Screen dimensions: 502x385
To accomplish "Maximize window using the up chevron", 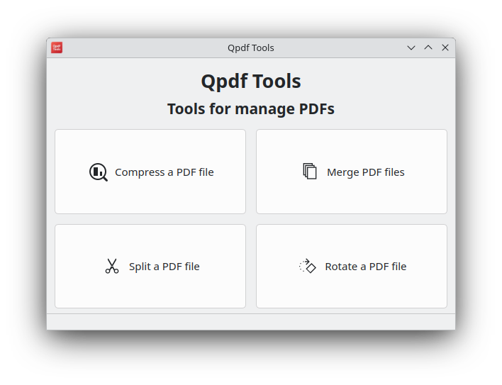I will 428,48.
